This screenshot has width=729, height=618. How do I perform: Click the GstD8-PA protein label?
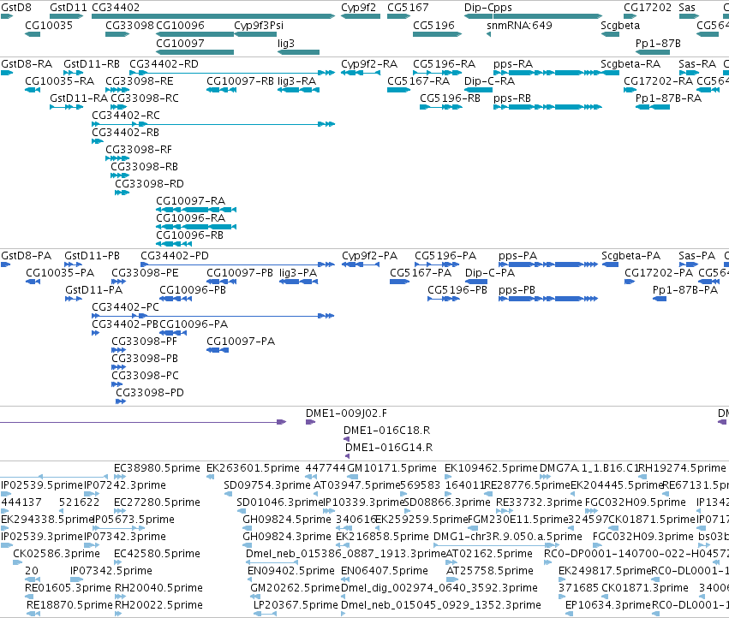point(26,256)
